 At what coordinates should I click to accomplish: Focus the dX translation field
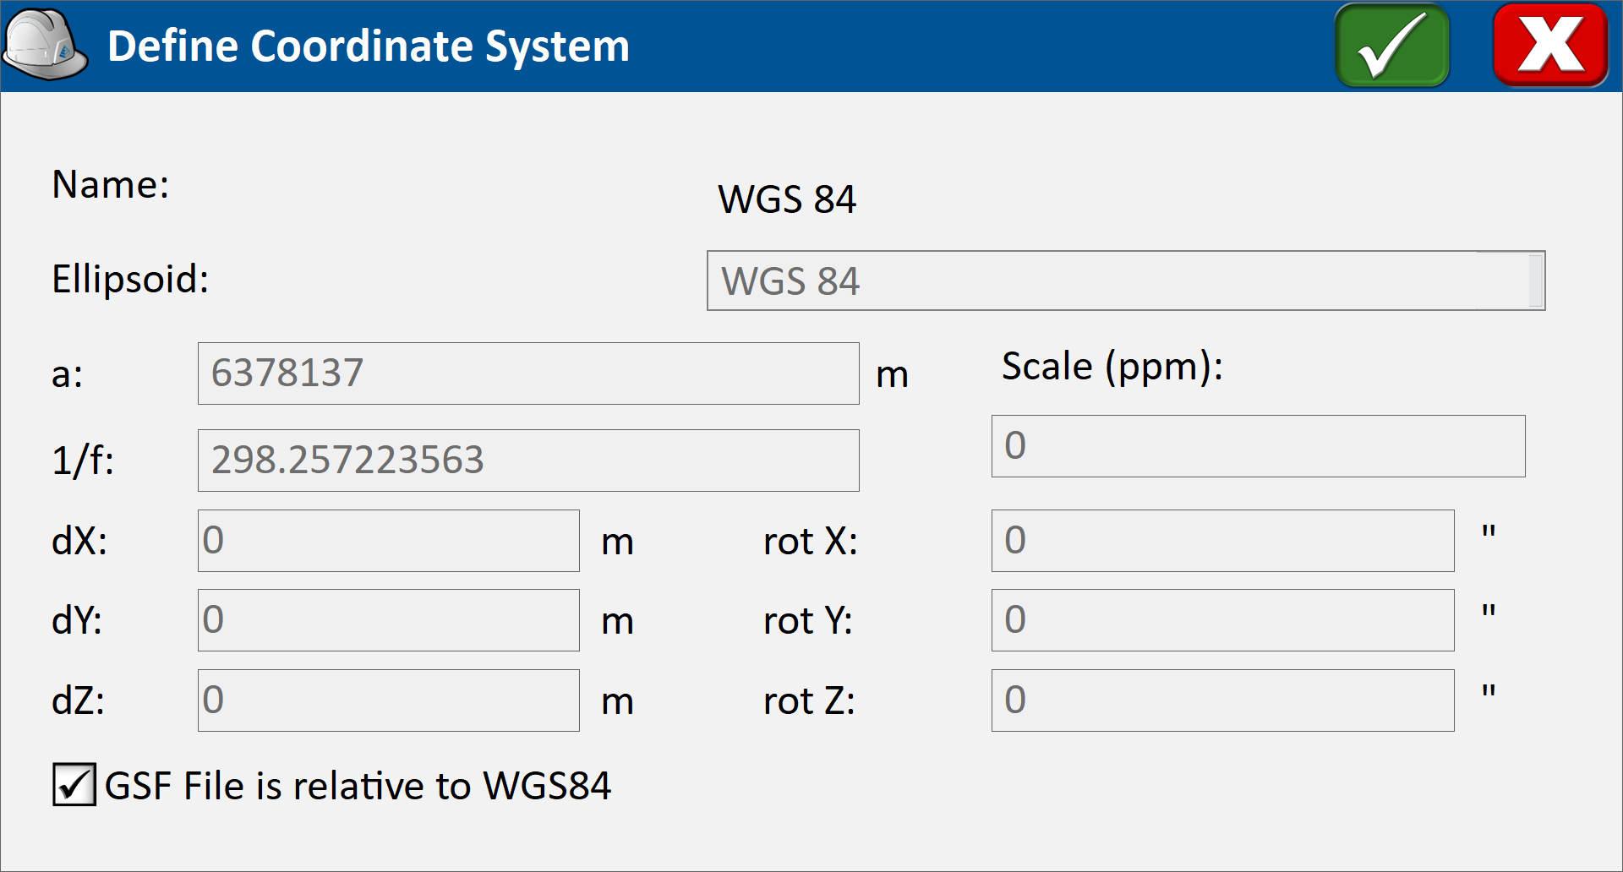(x=389, y=541)
